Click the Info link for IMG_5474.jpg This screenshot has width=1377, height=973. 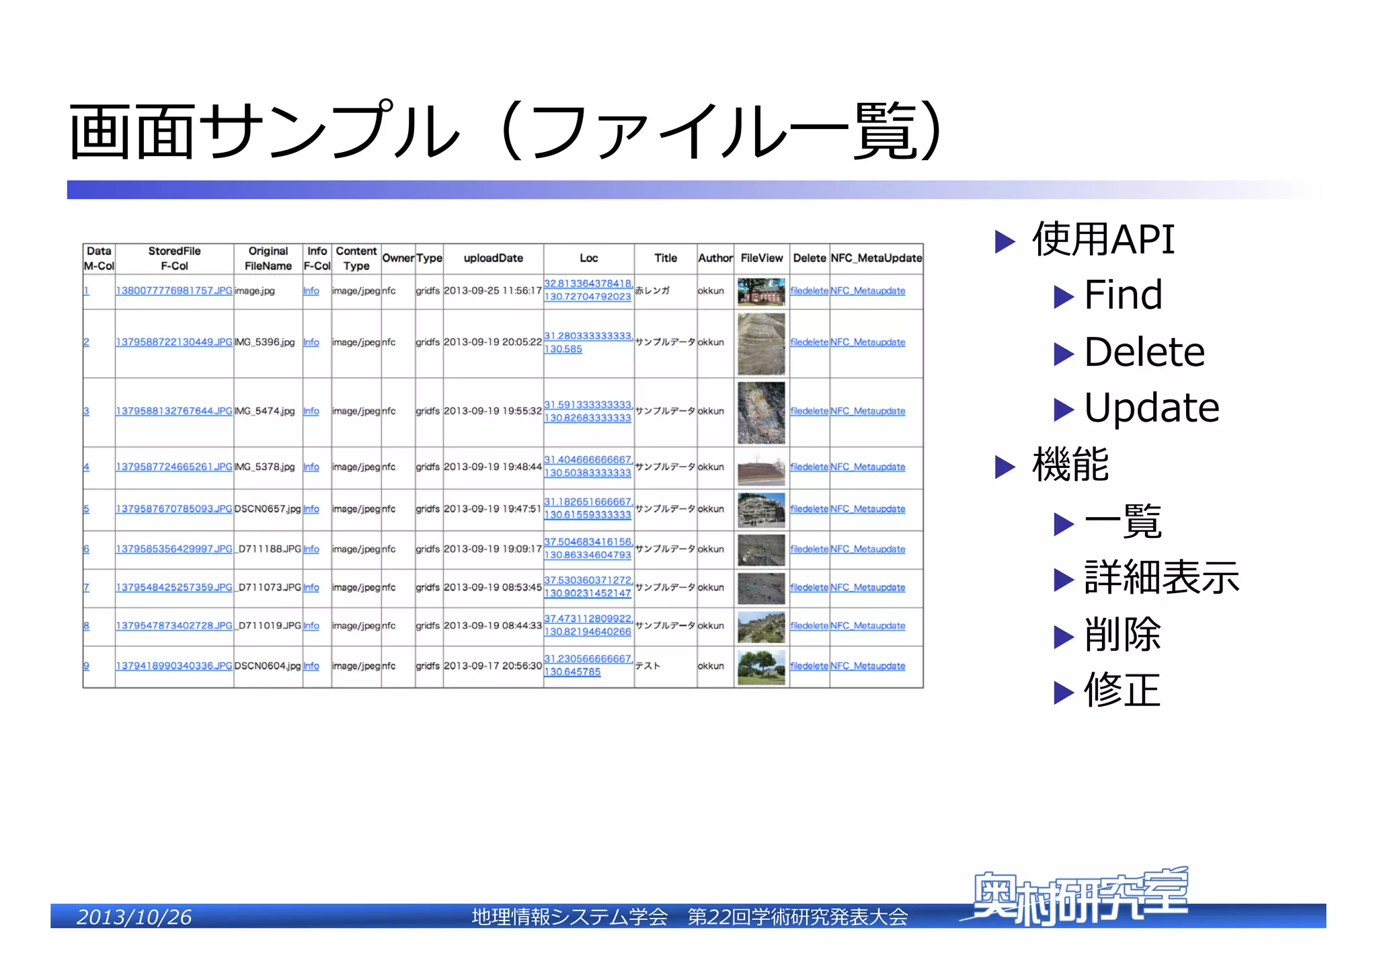click(311, 411)
